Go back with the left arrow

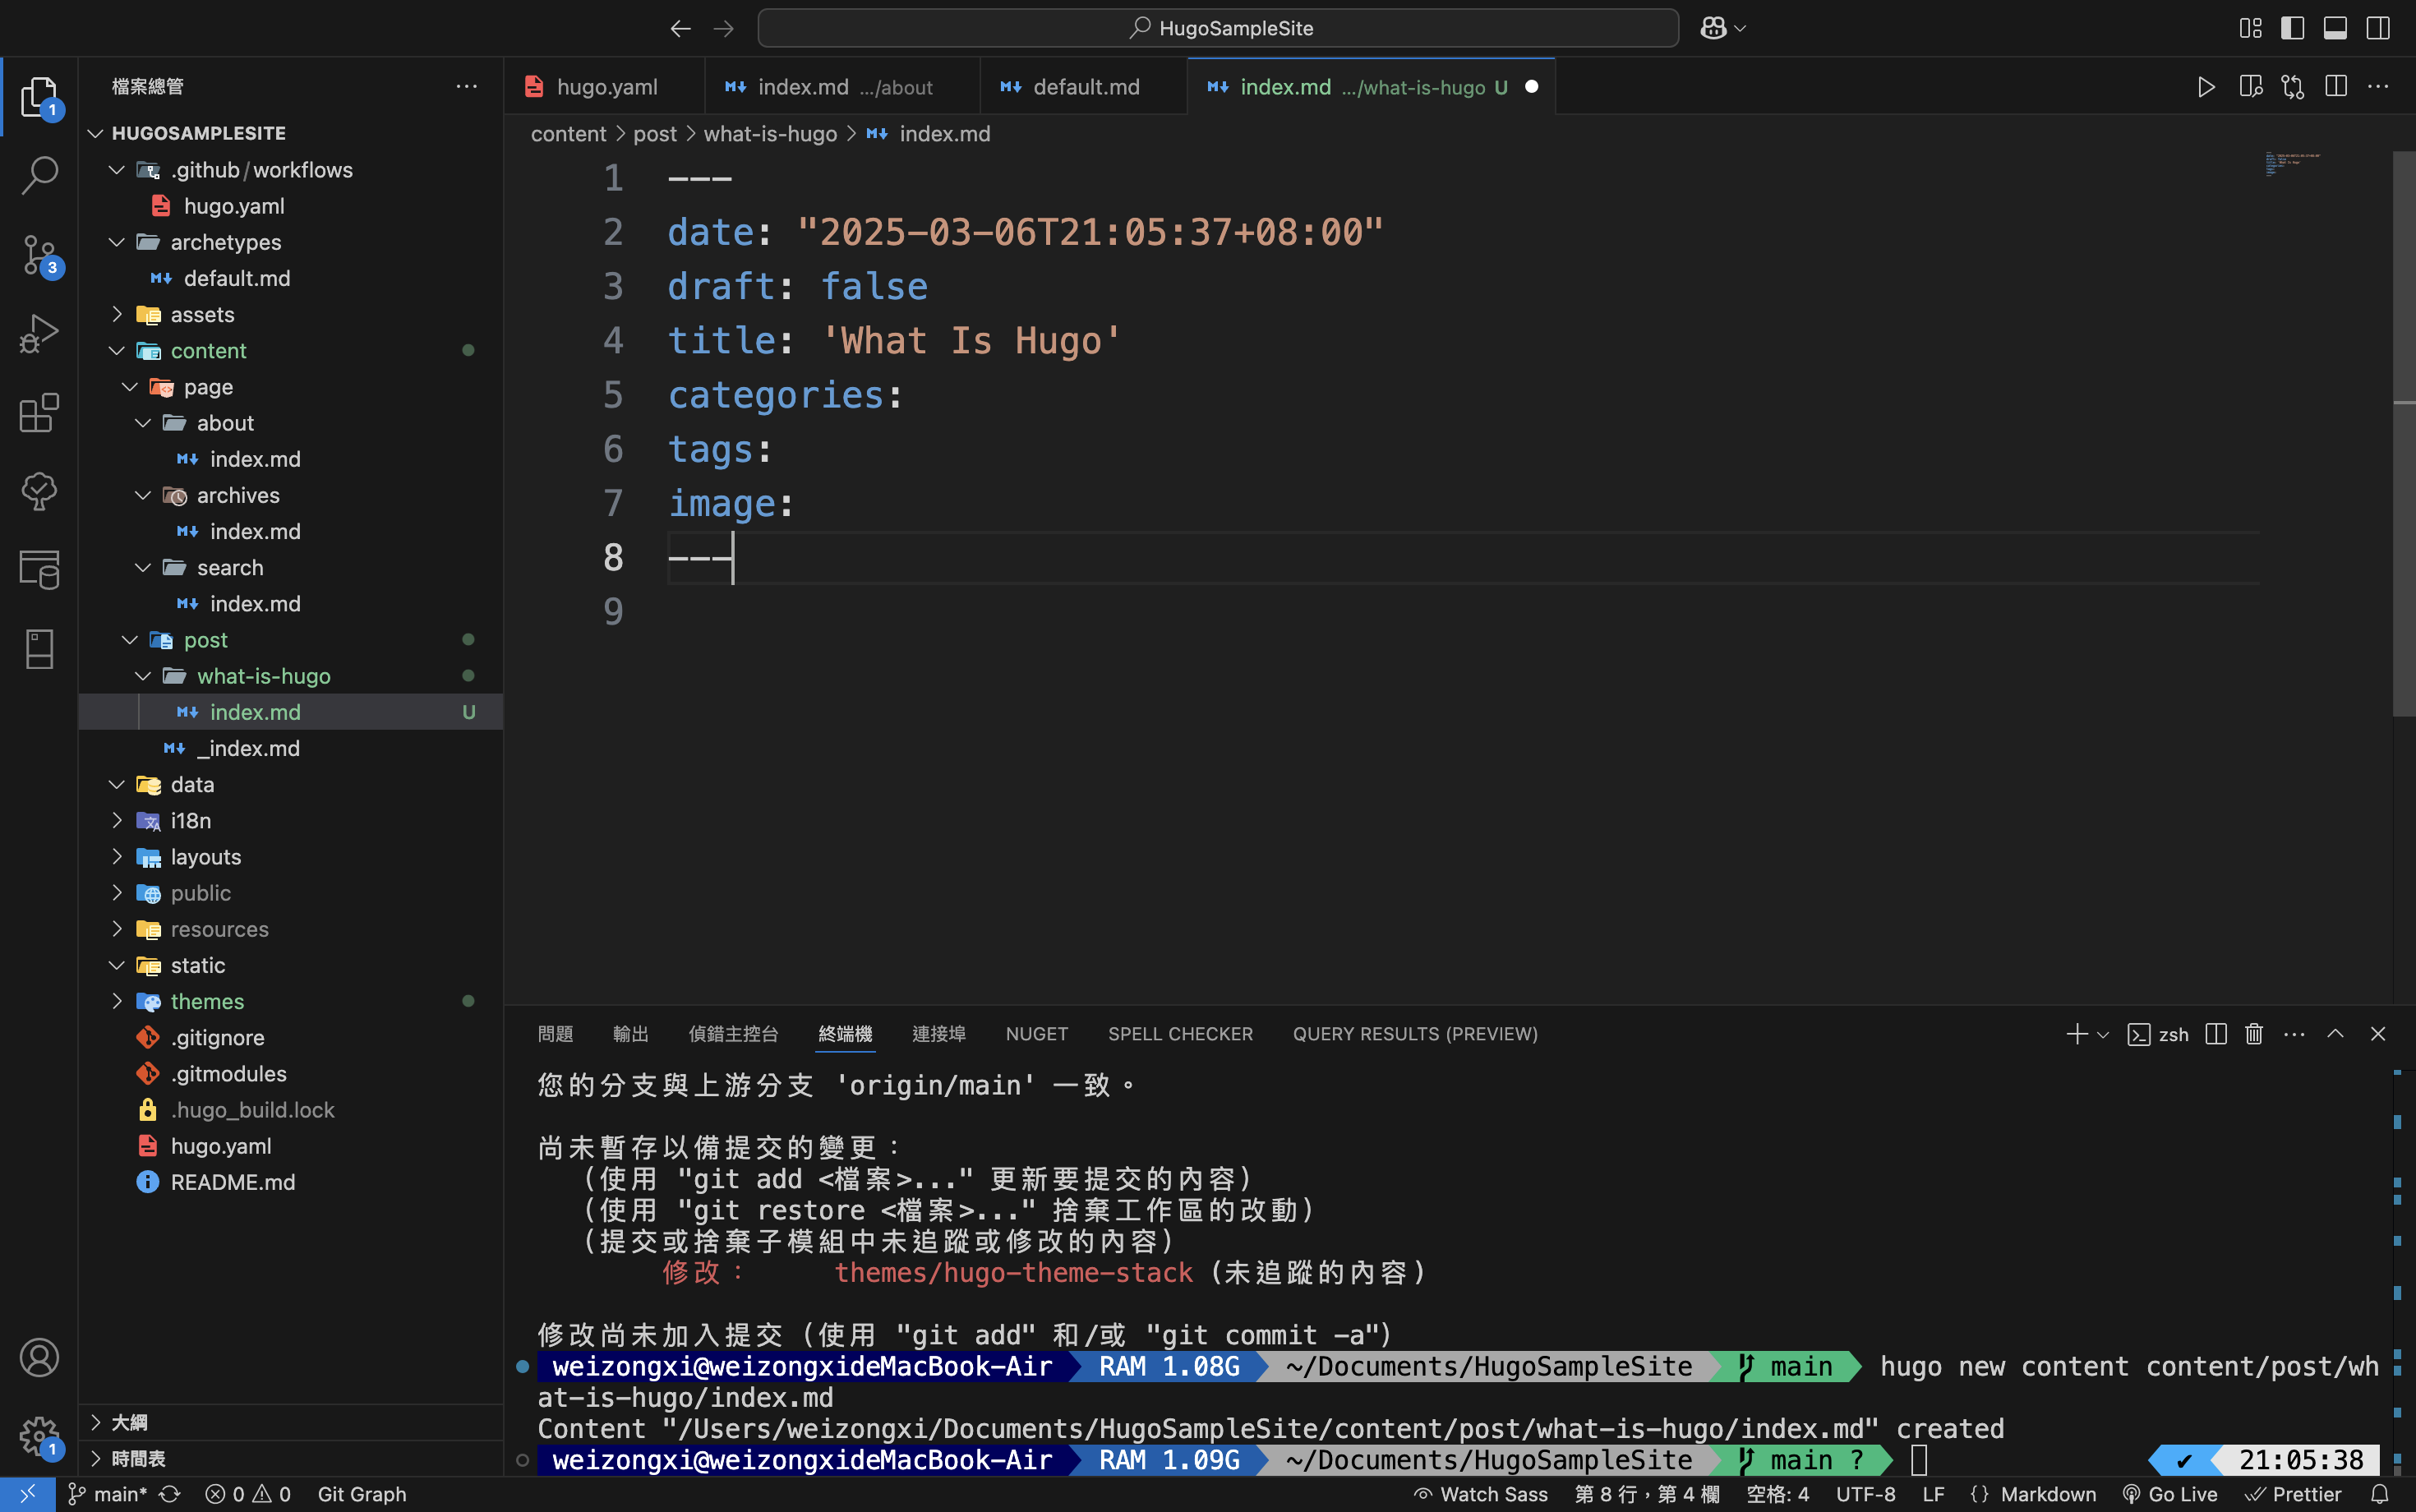[x=680, y=28]
